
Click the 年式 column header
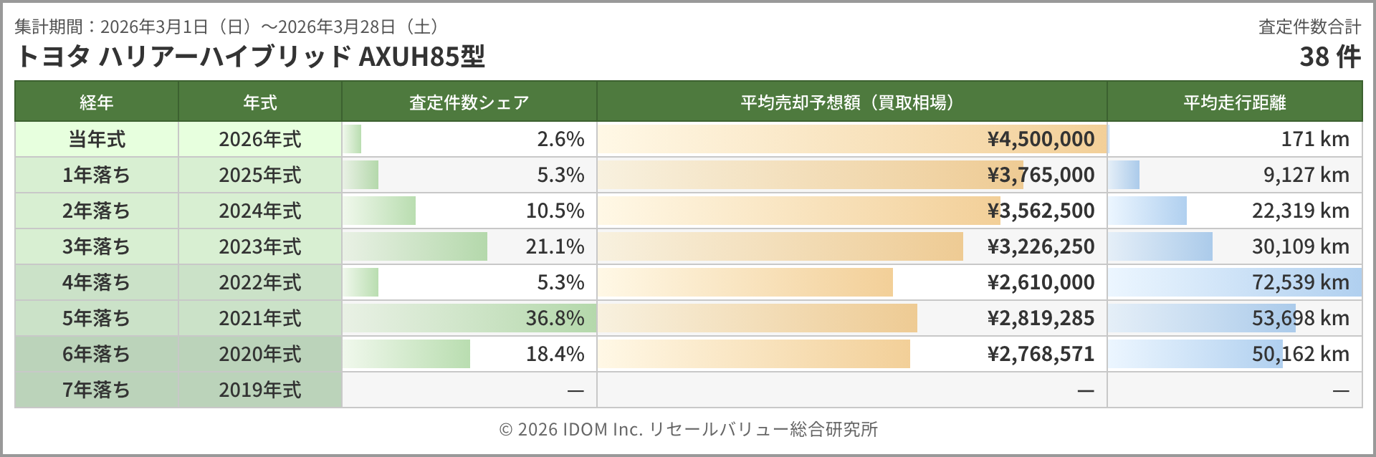pyautogui.click(x=260, y=102)
